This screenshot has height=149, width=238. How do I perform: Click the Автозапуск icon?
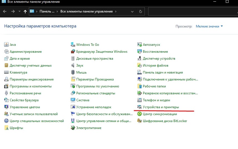tap(139, 44)
